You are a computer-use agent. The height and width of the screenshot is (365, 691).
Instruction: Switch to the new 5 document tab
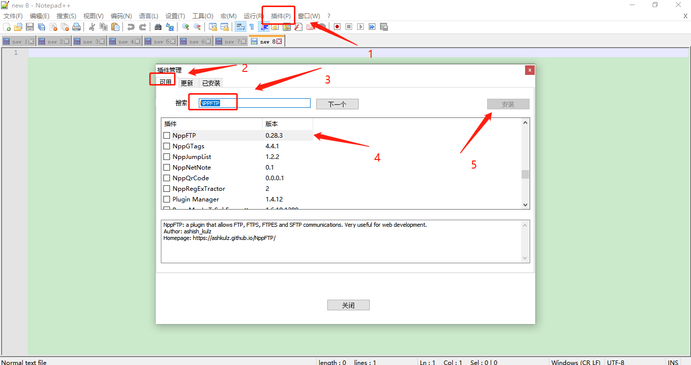pyautogui.click(x=159, y=42)
